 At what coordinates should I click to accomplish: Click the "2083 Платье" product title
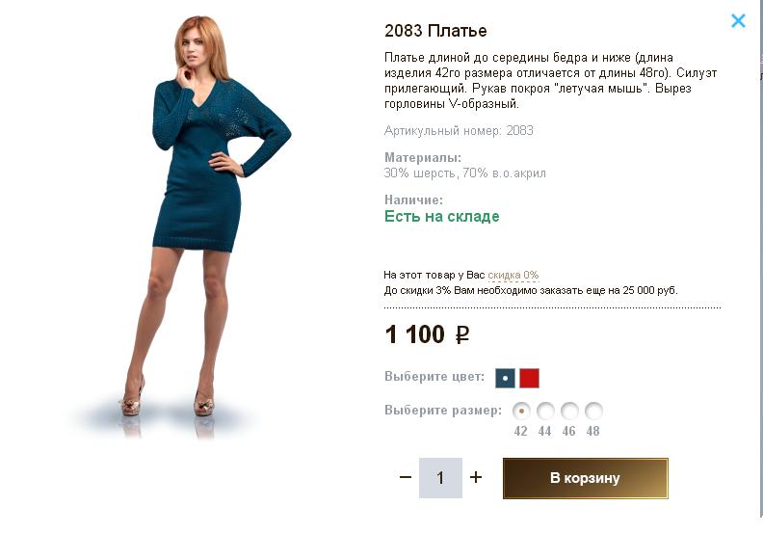point(435,31)
